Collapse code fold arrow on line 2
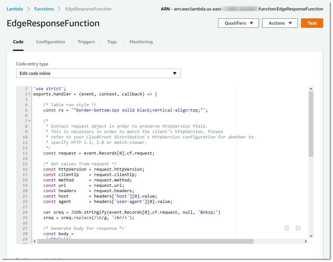This screenshot has width=333, height=262. [x=30, y=94]
